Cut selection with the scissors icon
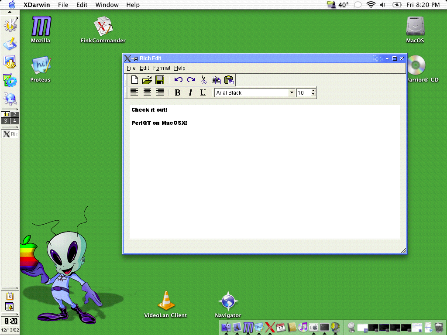This screenshot has width=447, height=335. (x=203, y=80)
